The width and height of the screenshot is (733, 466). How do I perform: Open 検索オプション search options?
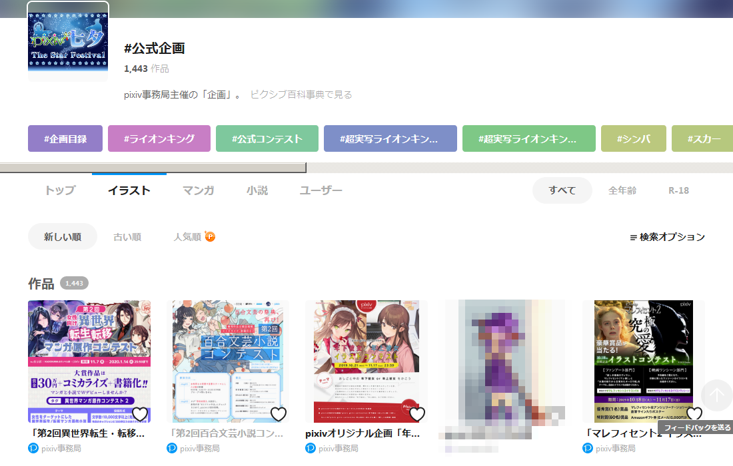tap(668, 237)
